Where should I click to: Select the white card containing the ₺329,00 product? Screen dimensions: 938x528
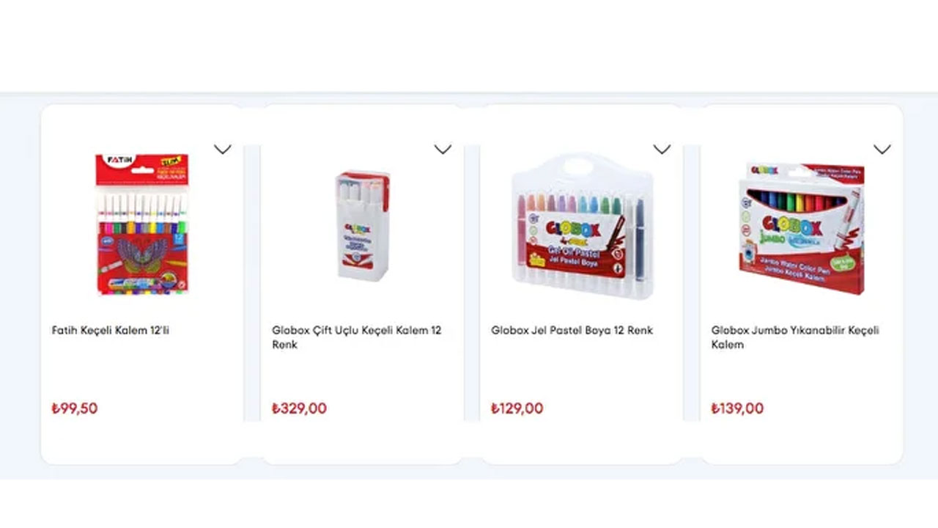[362, 440]
